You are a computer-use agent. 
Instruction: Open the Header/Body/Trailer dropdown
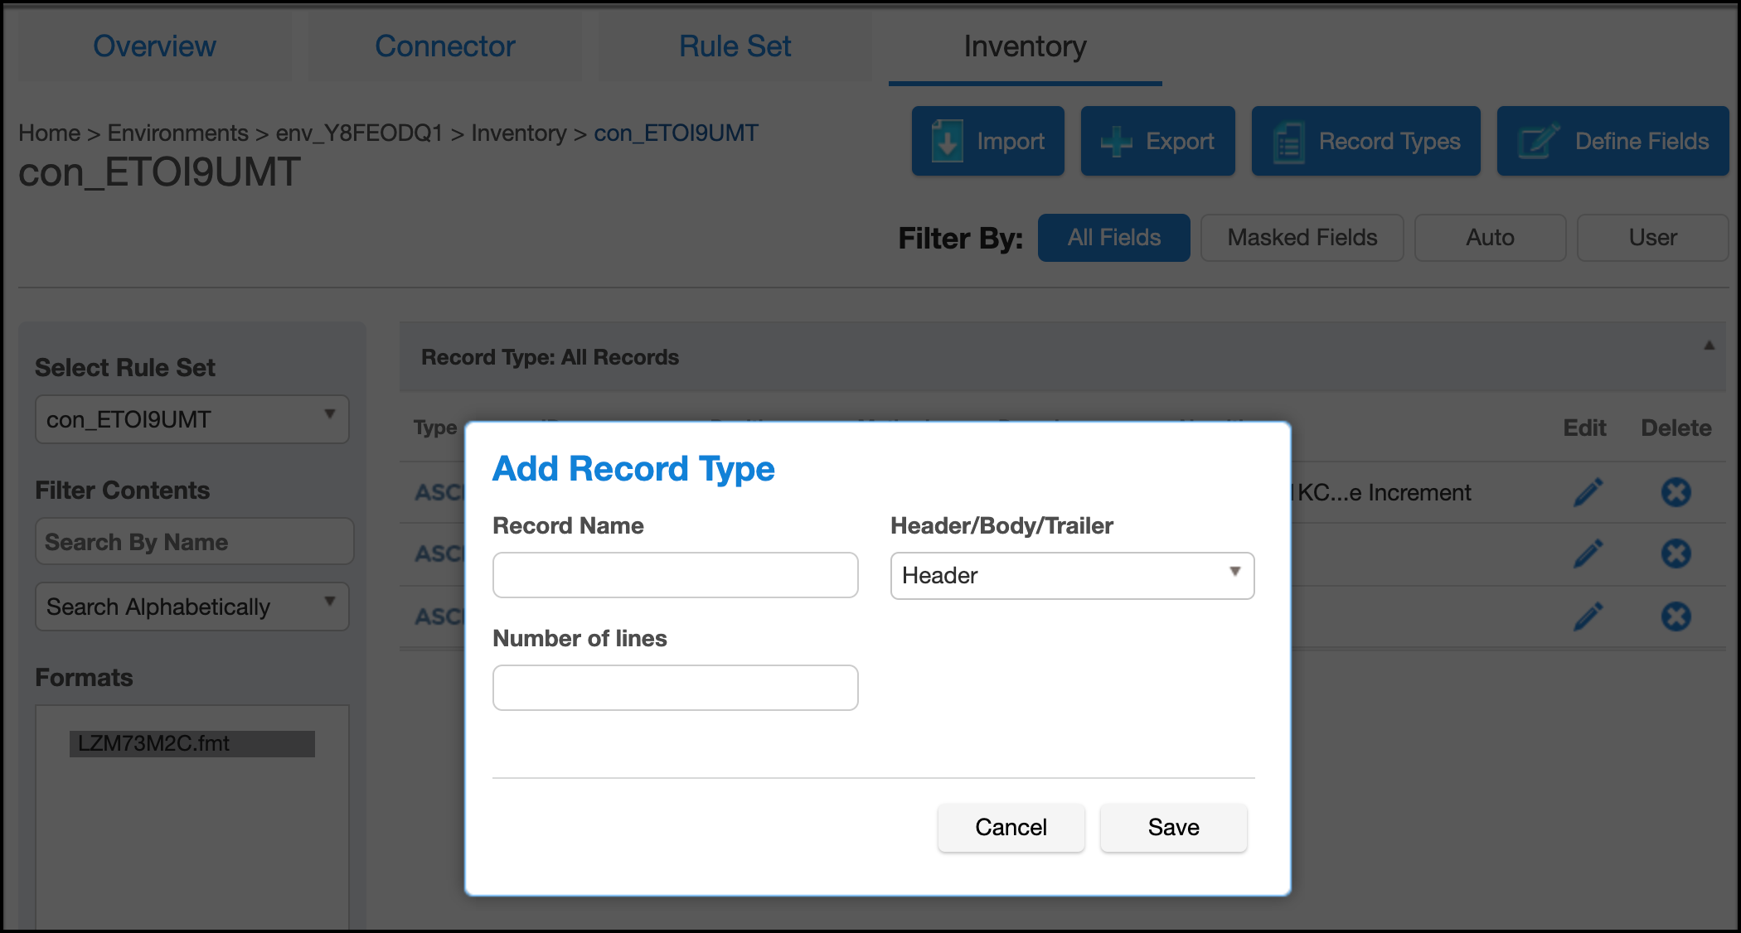(x=1071, y=575)
